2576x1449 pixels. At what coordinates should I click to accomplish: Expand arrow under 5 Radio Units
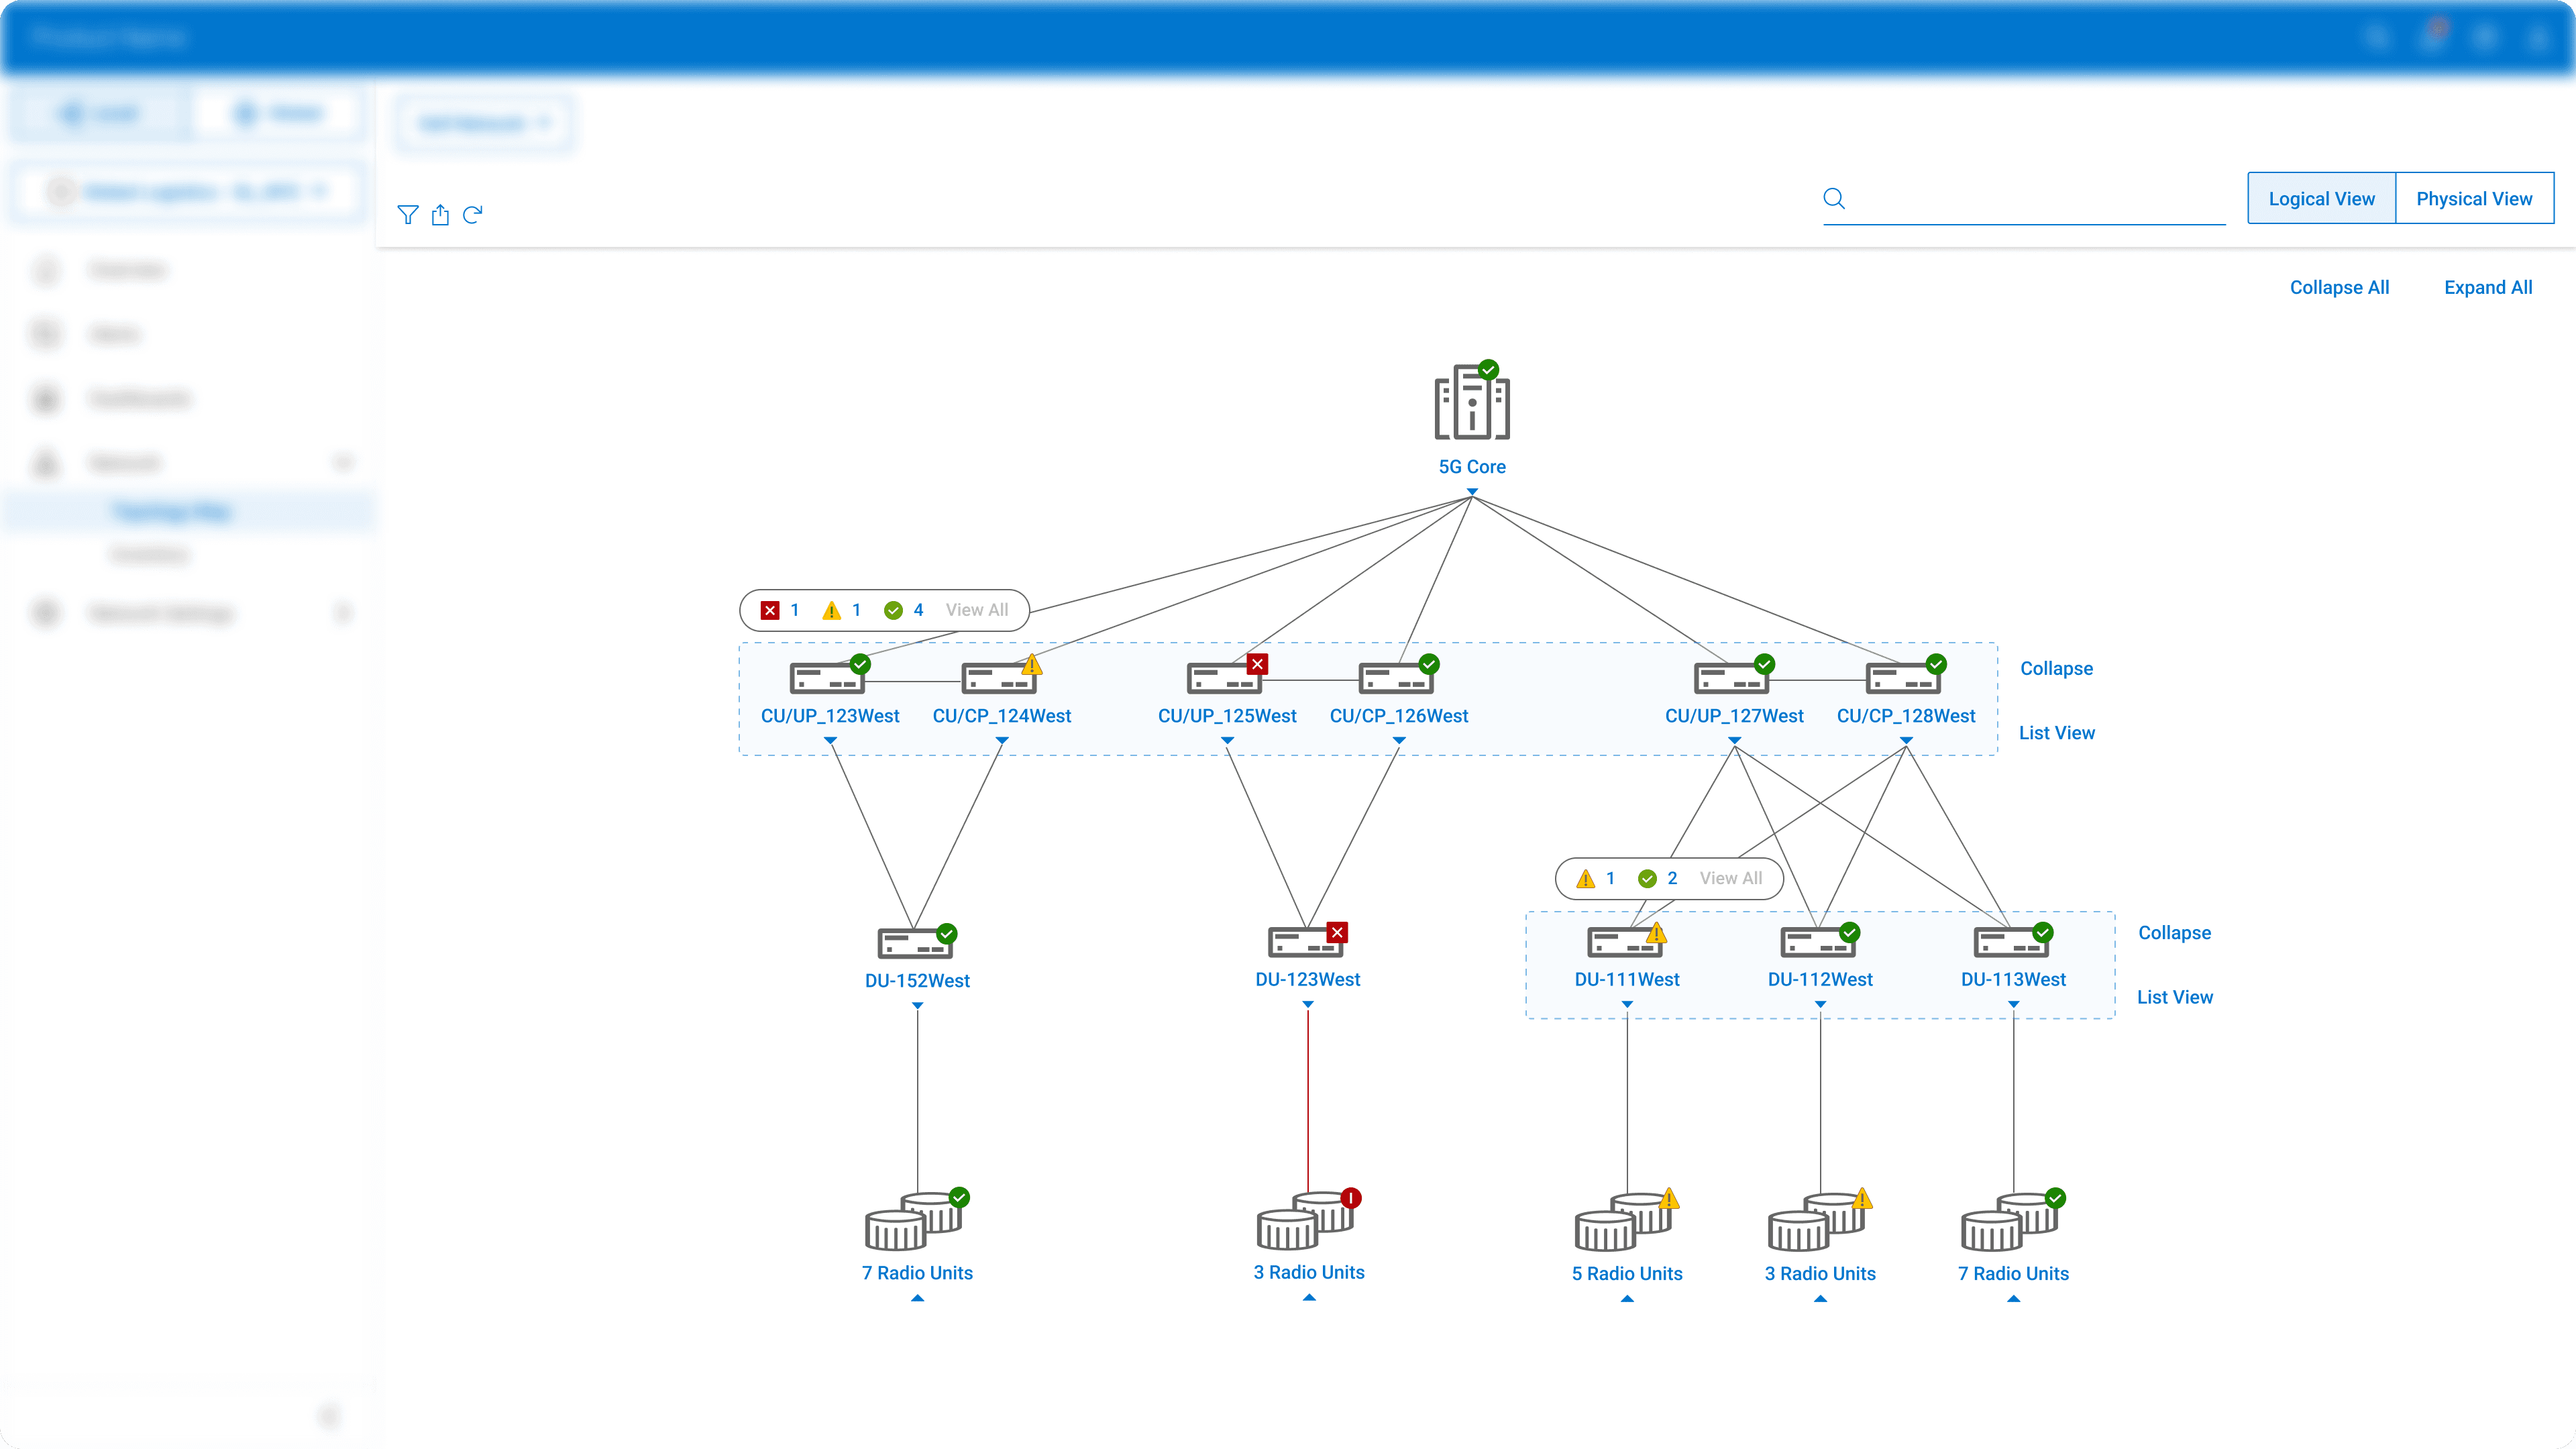point(1627,1298)
